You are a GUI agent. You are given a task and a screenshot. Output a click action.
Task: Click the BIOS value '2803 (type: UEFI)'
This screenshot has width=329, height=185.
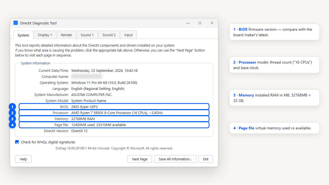(84, 107)
